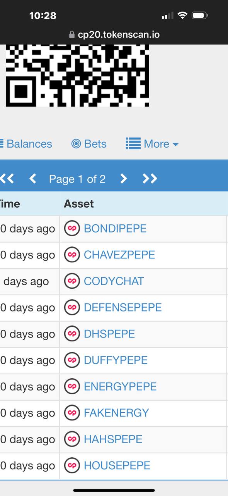Go to the previous page arrow
This screenshot has width=228, height=496.
(x=33, y=179)
